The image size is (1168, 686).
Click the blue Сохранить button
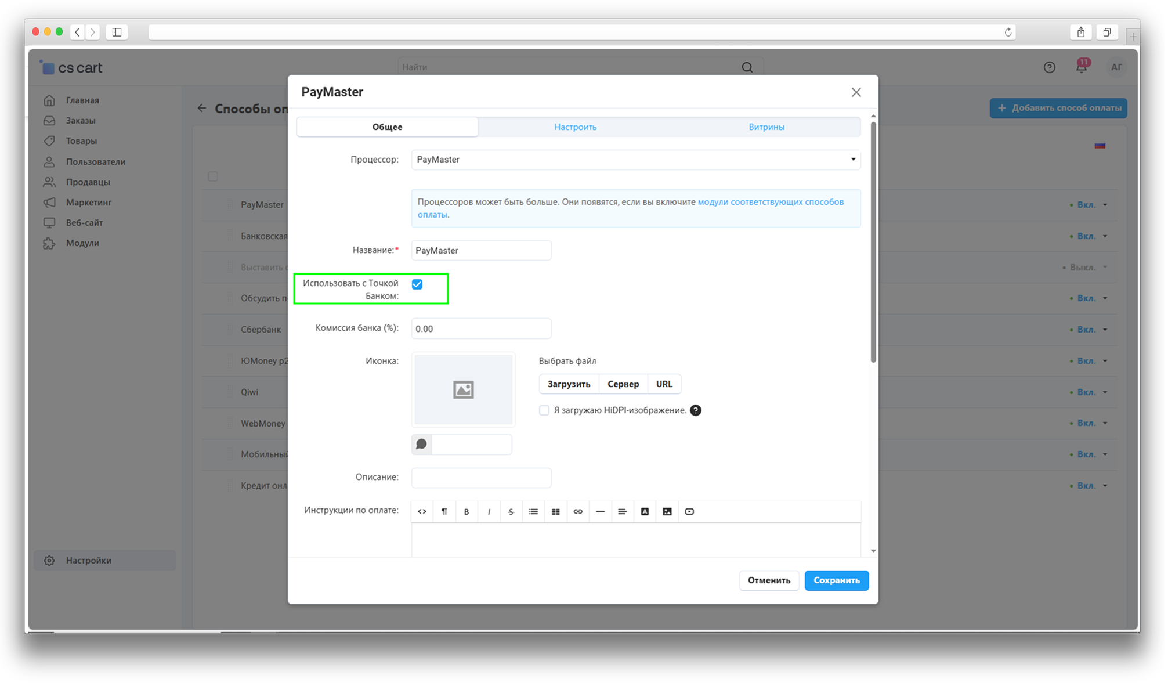tap(836, 580)
